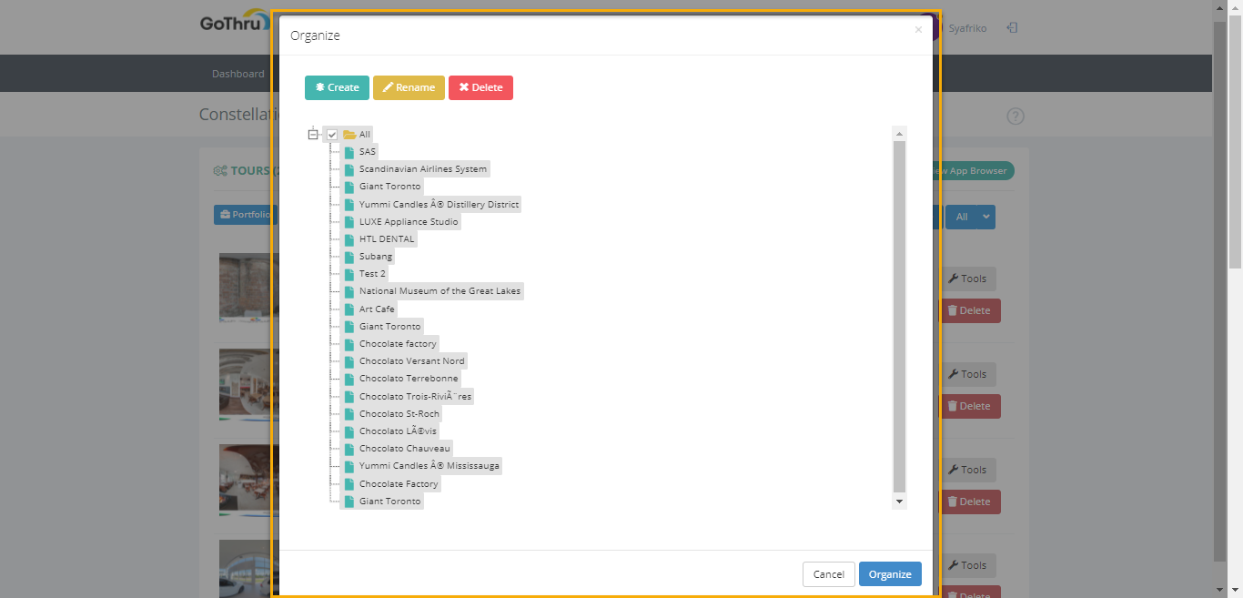Screen dimensions: 1243x598
Task: Click the tree list scroll-up arrow
Action: pyautogui.click(x=900, y=134)
